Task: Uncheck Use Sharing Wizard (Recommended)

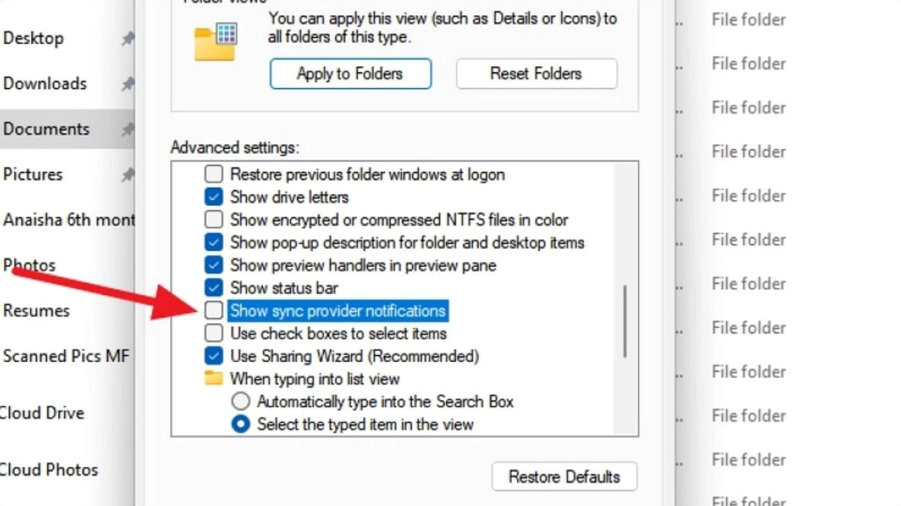Action: [x=214, y=356]
